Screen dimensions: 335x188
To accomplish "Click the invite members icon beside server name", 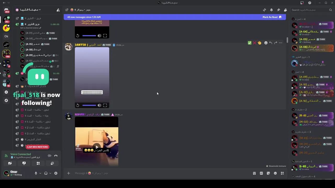I will pyautogui.click(x=58, y=10).
